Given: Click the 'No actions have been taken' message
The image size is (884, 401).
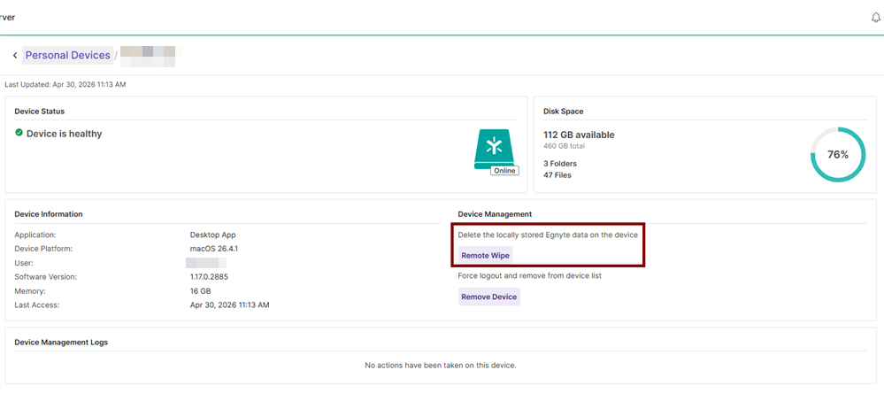Looking at the screenshot, I should tap(441, 366).
